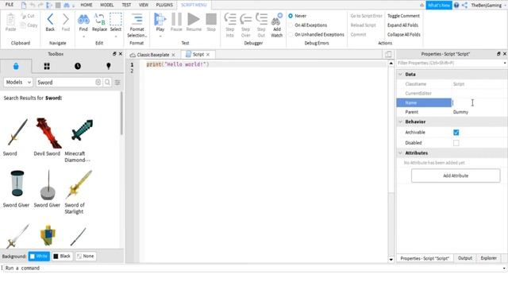The width and height of the screenshot is (508, 286).
Task: Open the Toolbox recent clock tab
Action: click(x=78, y=66)
